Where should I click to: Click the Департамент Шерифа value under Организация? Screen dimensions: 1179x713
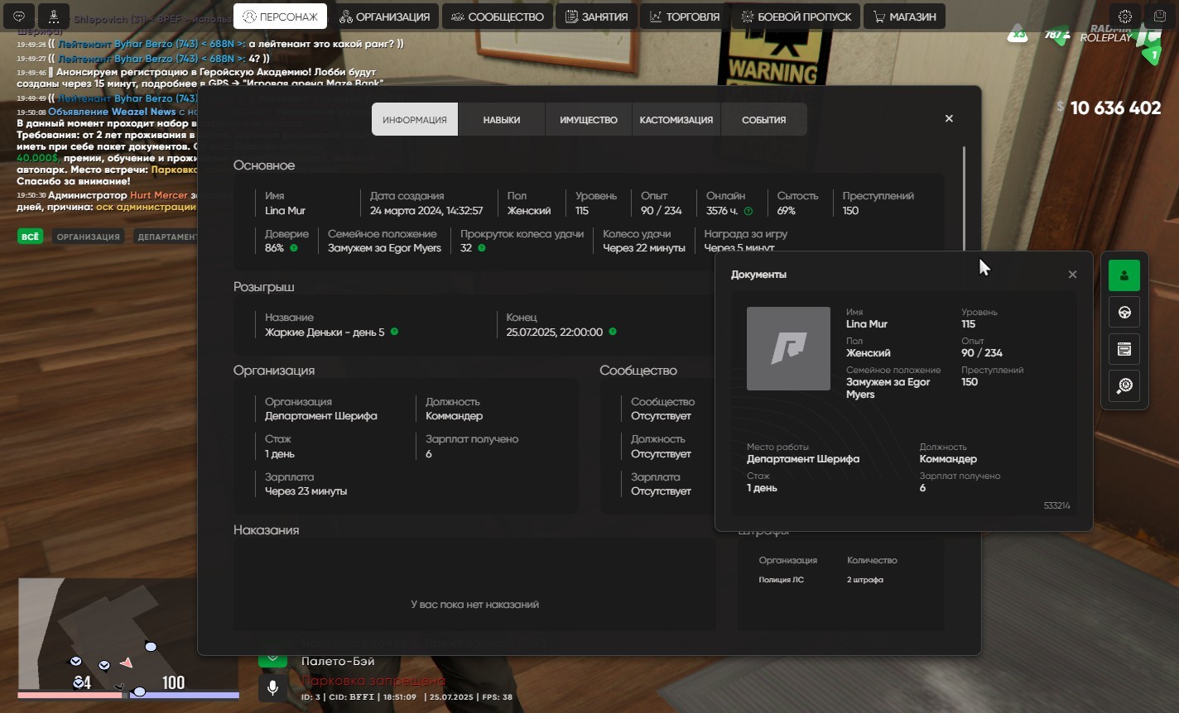point(321,416)
